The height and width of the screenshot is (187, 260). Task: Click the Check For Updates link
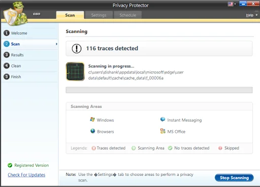click(x=26, y=175)
